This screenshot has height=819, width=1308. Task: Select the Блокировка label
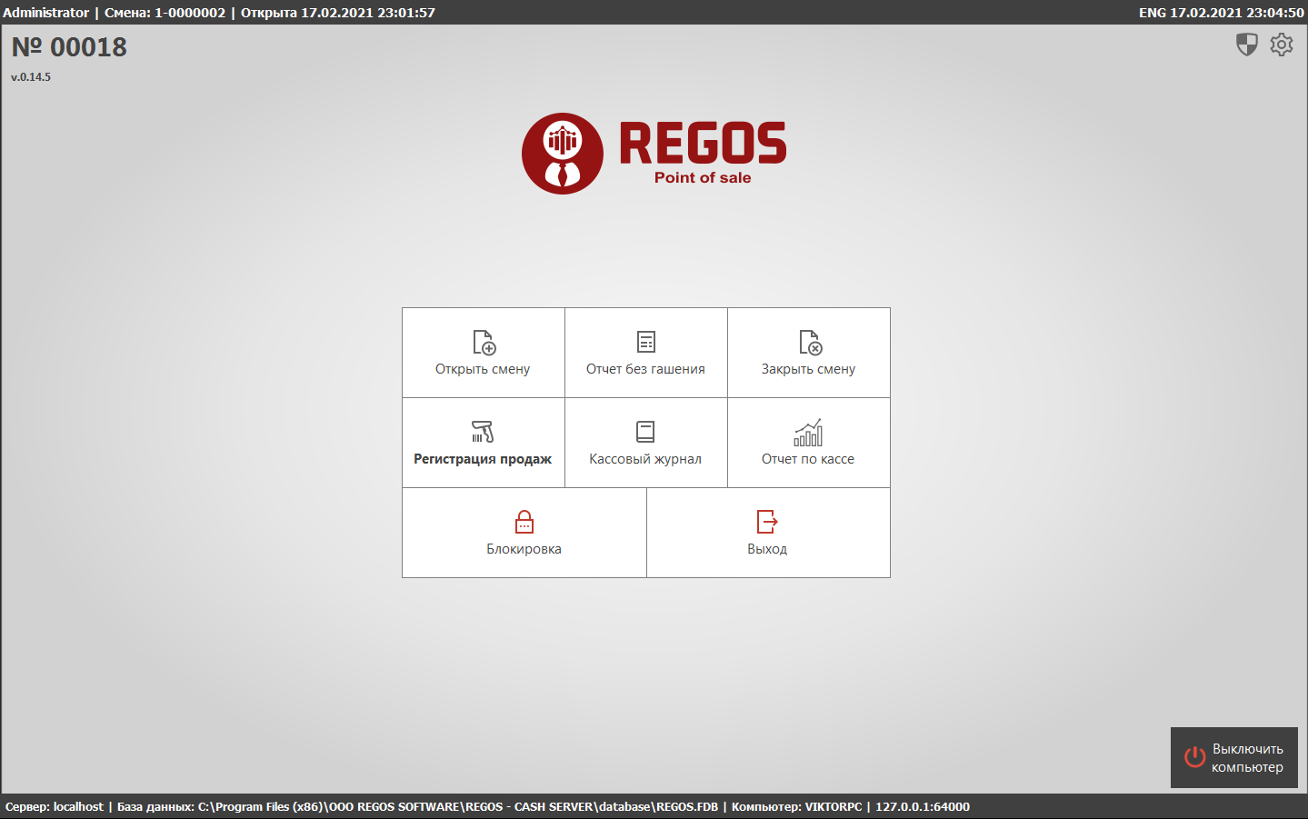524,549
